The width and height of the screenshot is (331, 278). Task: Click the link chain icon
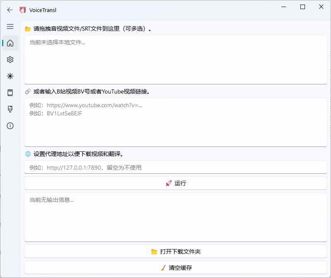coord(28,91)
